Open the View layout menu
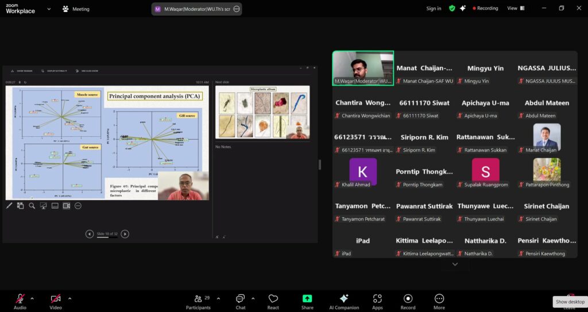The image size is (588, 312). 514,9
